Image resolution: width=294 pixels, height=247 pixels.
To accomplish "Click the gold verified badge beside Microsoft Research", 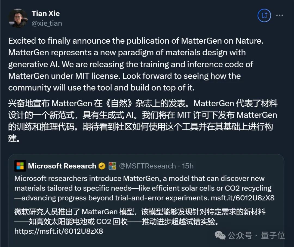I will [x=101, y=166].
